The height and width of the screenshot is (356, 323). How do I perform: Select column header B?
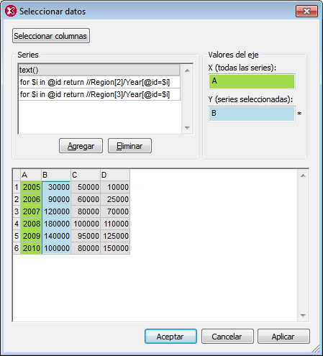click(x=56, y=175)
